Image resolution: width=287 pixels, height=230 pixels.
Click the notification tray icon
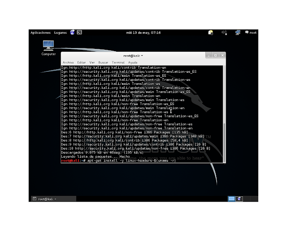click(x=211, y=33)
